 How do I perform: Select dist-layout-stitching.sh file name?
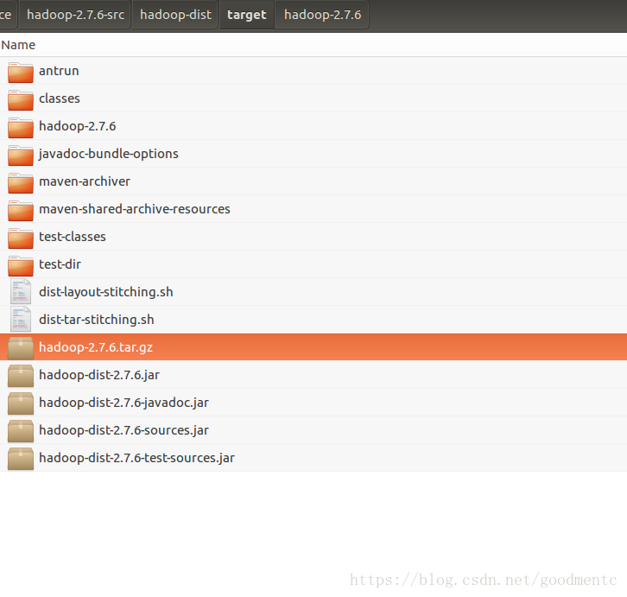point(106,292)
